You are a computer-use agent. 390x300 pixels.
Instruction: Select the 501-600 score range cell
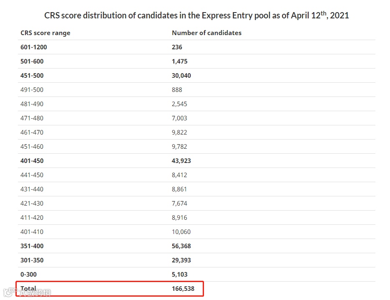click(32, 61)
